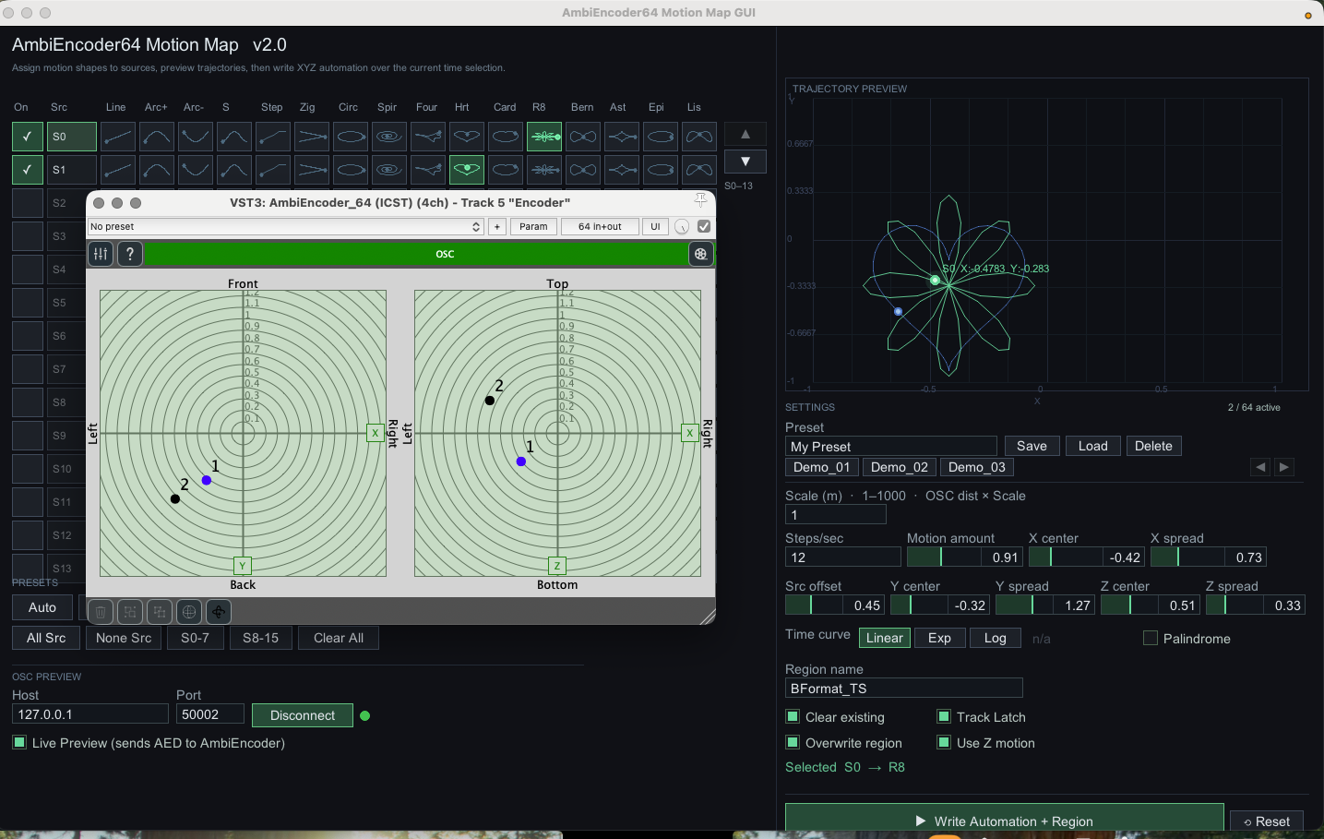Click Disconnect OSC button
1324x839 pixels.
click(x=303, y=715)
